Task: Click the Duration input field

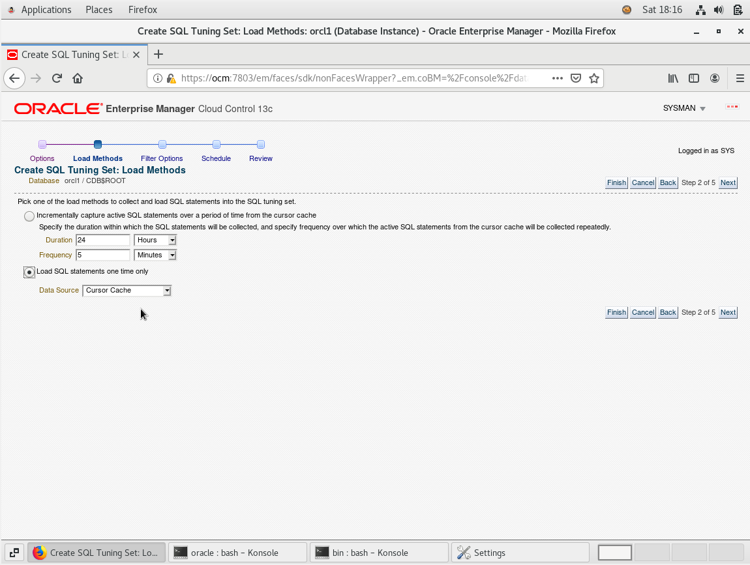Action: (103, 240)
